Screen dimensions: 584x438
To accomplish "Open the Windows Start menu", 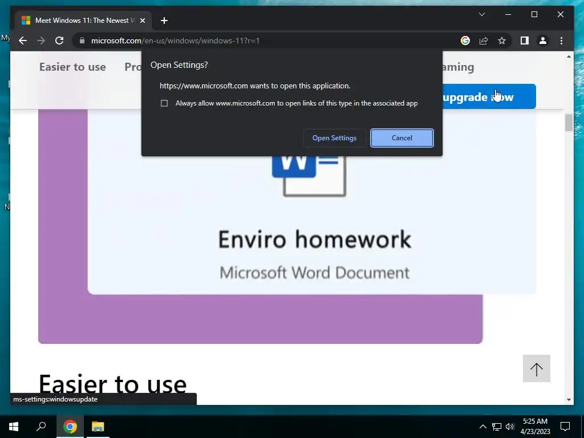I will tap(14, 427).
